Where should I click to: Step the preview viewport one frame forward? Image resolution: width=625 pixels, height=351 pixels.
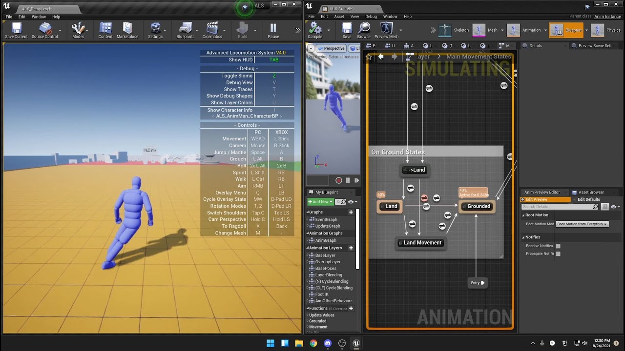(x=356, y=180)
